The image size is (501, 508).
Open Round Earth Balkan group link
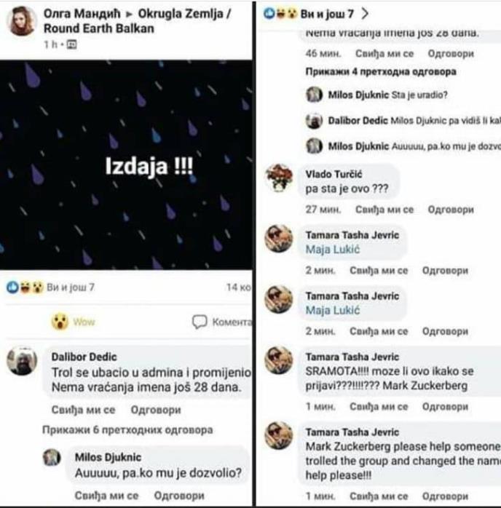(x=99, y=28)
